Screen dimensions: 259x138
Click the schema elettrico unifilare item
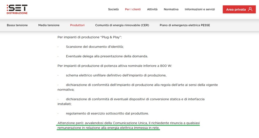click(116, 75)
